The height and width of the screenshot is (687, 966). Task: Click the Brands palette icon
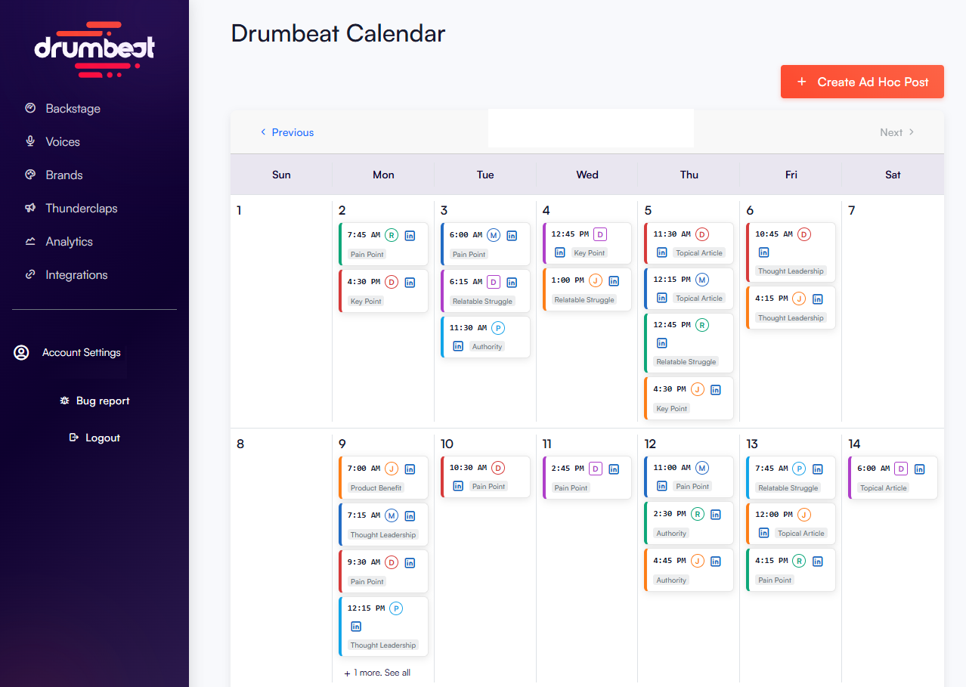[30, 175]
